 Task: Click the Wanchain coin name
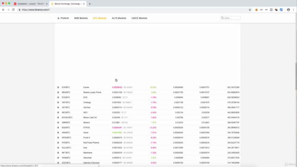point(88,158)
